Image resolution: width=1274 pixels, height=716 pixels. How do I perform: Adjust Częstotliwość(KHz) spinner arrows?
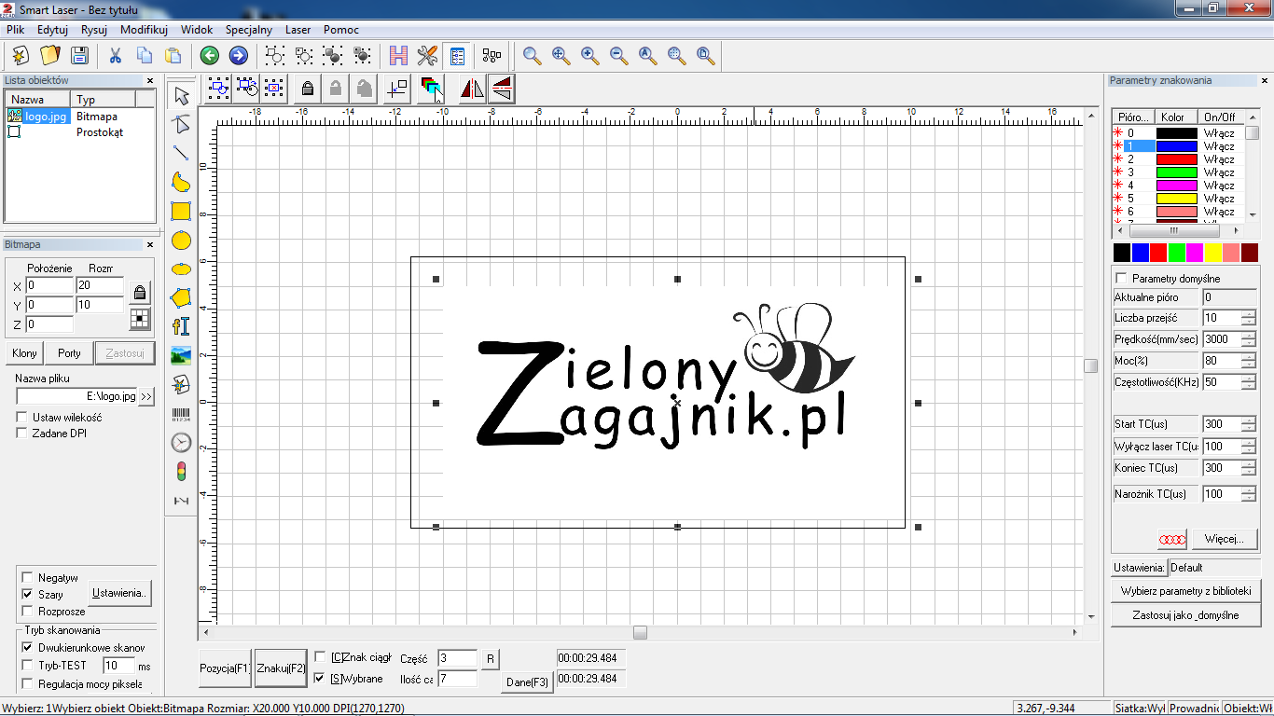point(1249,382)
